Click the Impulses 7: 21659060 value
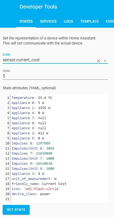 pos(44,154)
